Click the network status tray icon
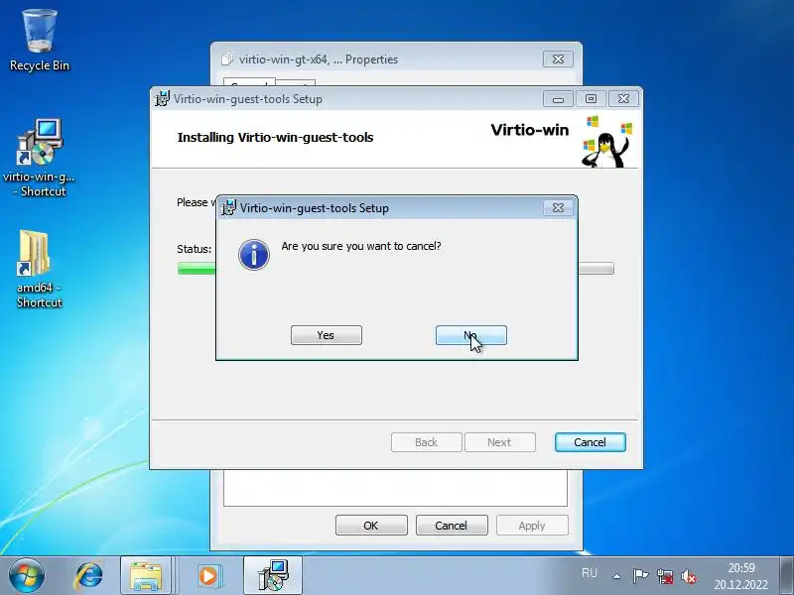This screenshot has height=595, width=794. [x=665, y=576]
